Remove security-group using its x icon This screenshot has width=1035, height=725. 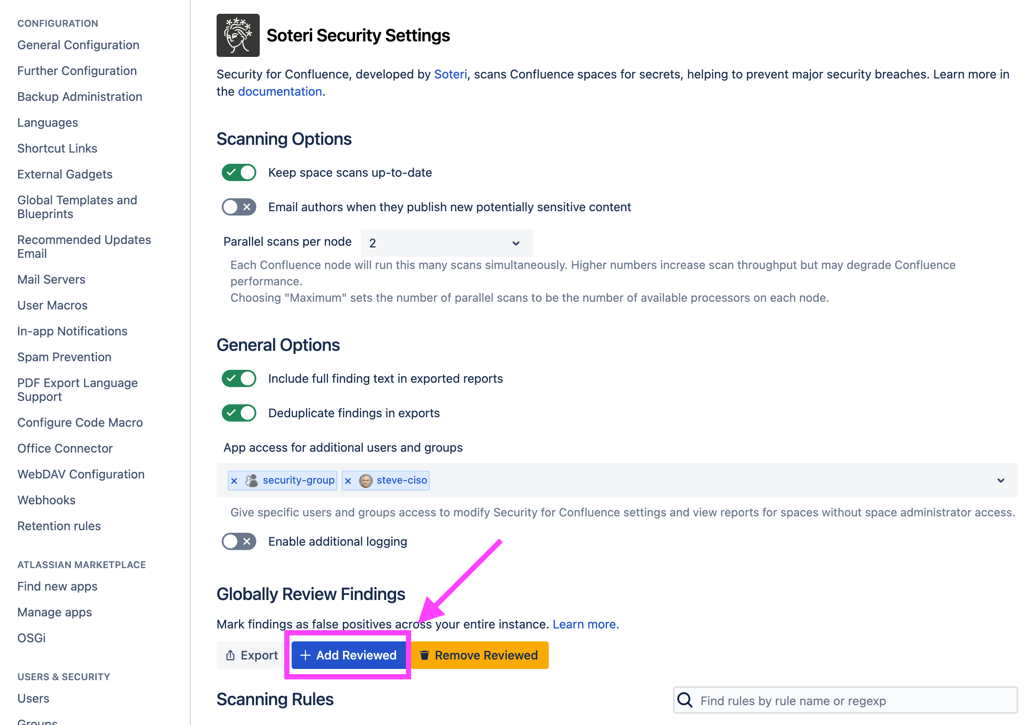(234, 480)
